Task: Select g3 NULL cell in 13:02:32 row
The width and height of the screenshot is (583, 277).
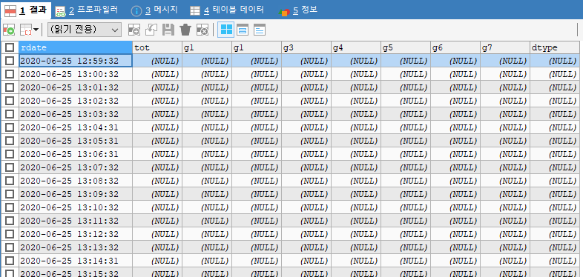Action: click(x=306, y=101)
